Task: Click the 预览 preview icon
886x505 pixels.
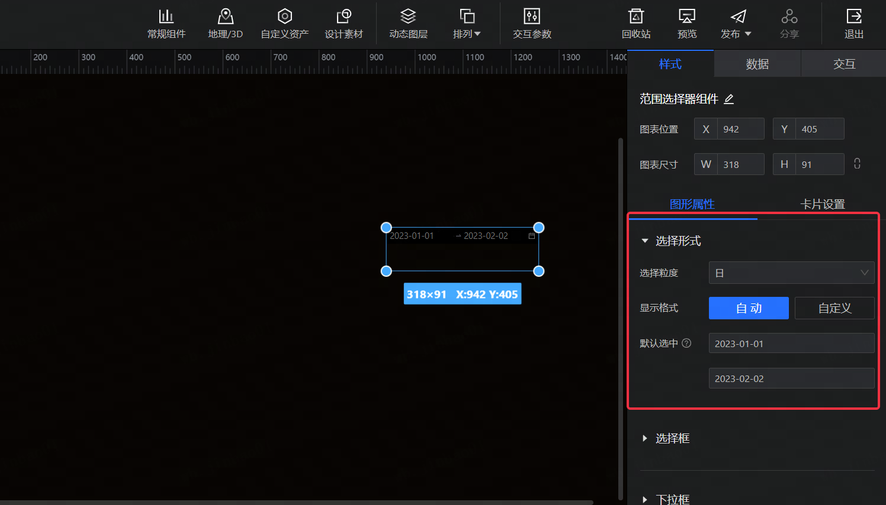Action: (686, 24)
